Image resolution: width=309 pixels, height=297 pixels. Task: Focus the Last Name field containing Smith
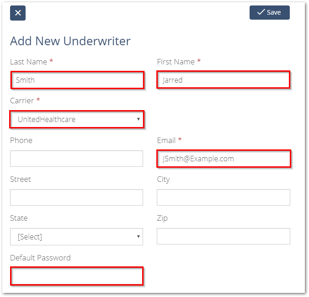click(77, 80)
